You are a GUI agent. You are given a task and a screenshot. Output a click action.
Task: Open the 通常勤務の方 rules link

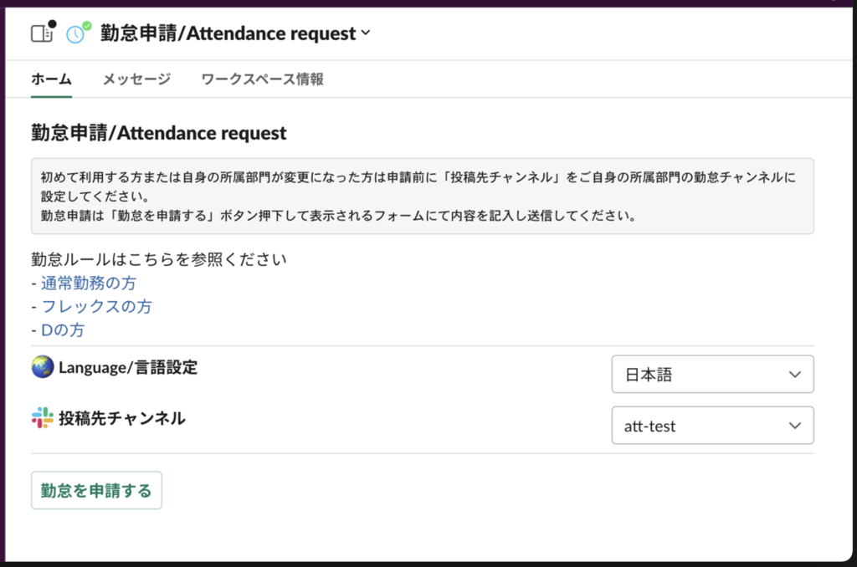tap(89, 283)
